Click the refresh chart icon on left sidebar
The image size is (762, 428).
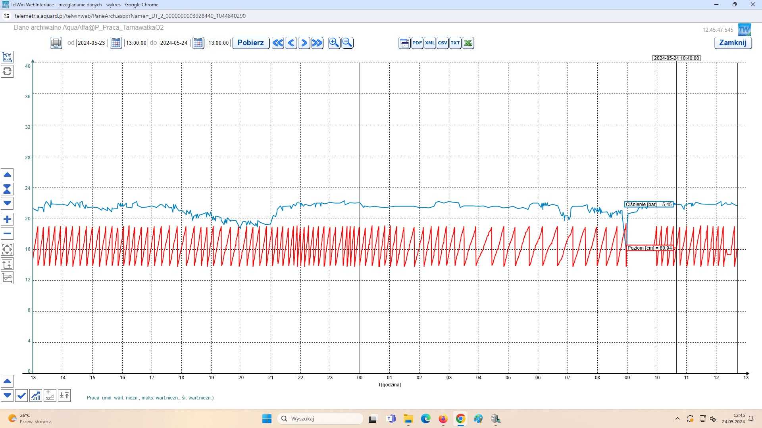coord(7,71)
